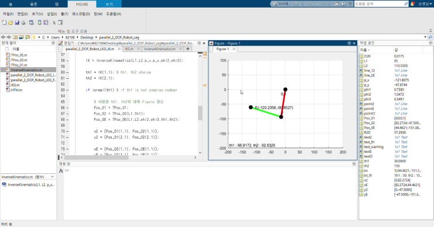
Task: Open the File (파일) menu
Action: (8, 14)
